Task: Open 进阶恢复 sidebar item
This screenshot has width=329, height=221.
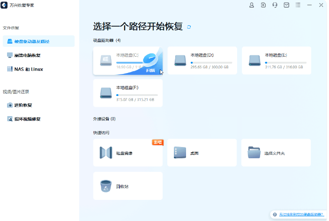Action: pyautogui.click(x=38, y=105)
